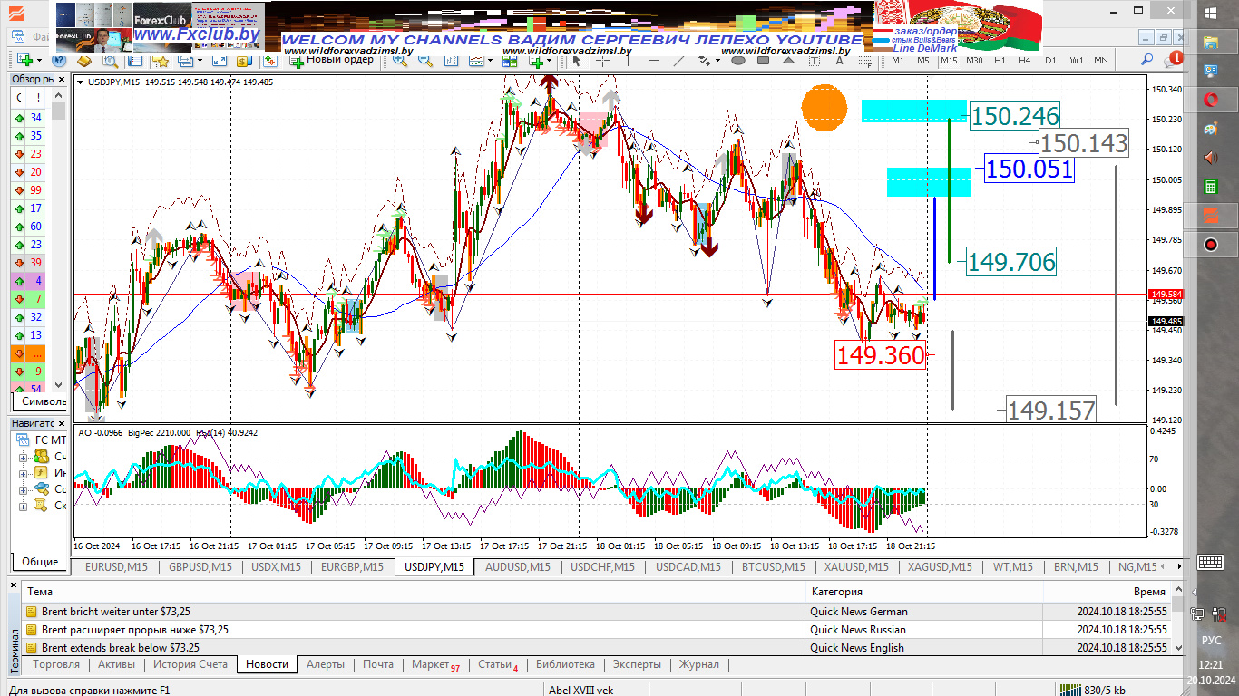The width and height of the screenshot is (1239, 696).
Task: Switch chart to M5 timeframe
Action: pos(923,61)
